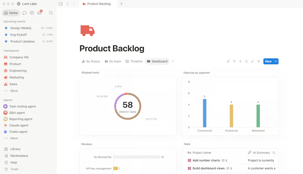Add a new tab with plus
Viewport: 303px width, 174px height.
[121, 4]
